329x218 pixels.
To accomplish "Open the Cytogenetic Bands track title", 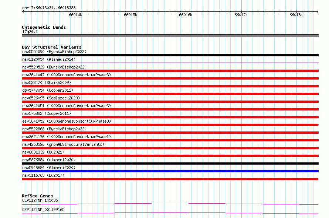I will pos(44,27).
